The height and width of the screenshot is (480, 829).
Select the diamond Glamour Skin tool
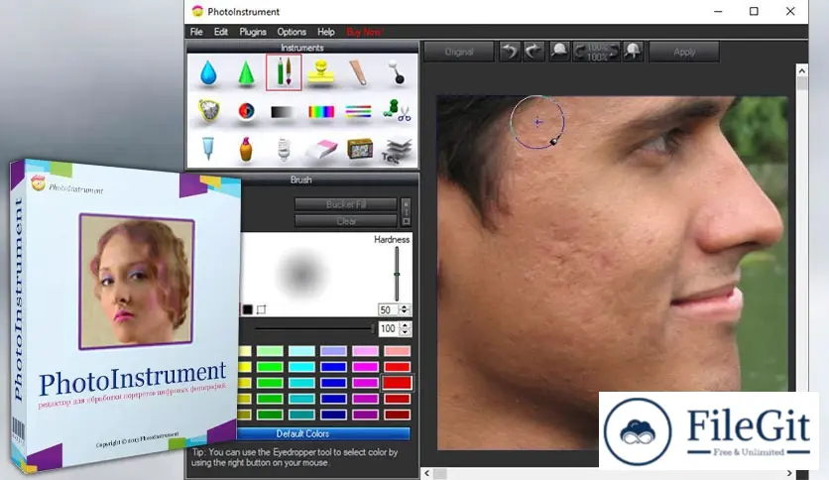(209, 111)
